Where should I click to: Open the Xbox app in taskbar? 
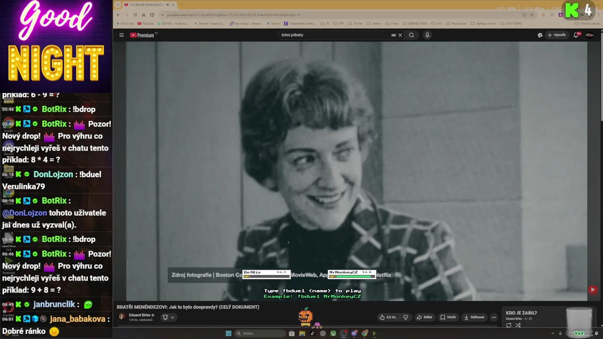coord(333,333)
